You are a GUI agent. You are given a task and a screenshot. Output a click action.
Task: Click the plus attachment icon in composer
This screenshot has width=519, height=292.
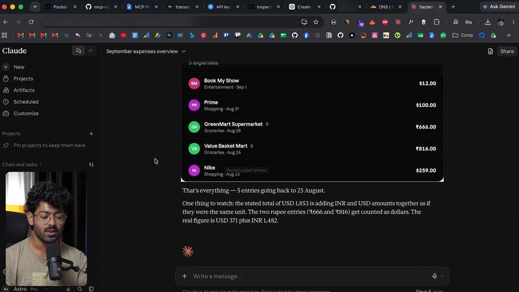pos(184,276)
